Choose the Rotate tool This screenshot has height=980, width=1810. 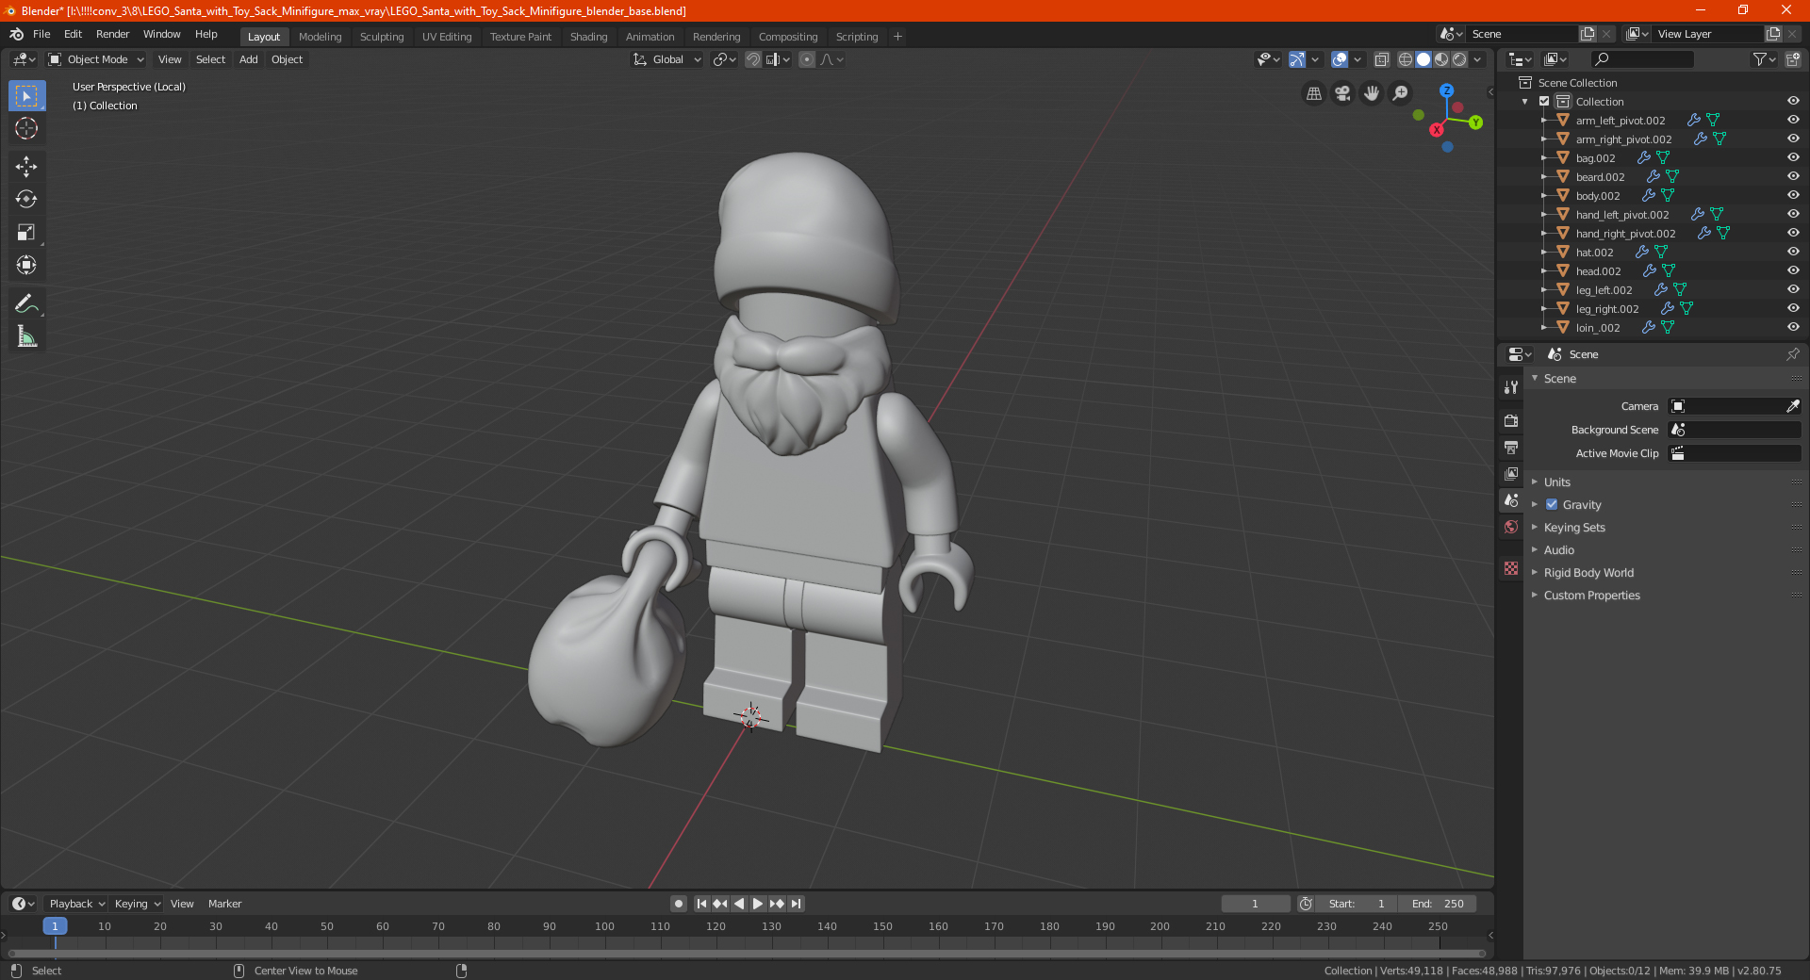pyautogui.click(x=26, y=199)
